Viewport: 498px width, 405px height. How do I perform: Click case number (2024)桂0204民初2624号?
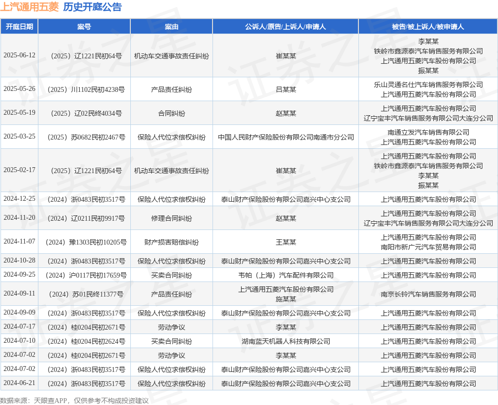tap(86, 341)
